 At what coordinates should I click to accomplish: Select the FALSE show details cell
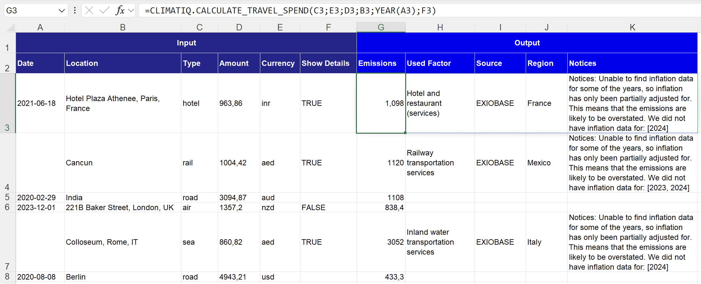pos(328,207)
